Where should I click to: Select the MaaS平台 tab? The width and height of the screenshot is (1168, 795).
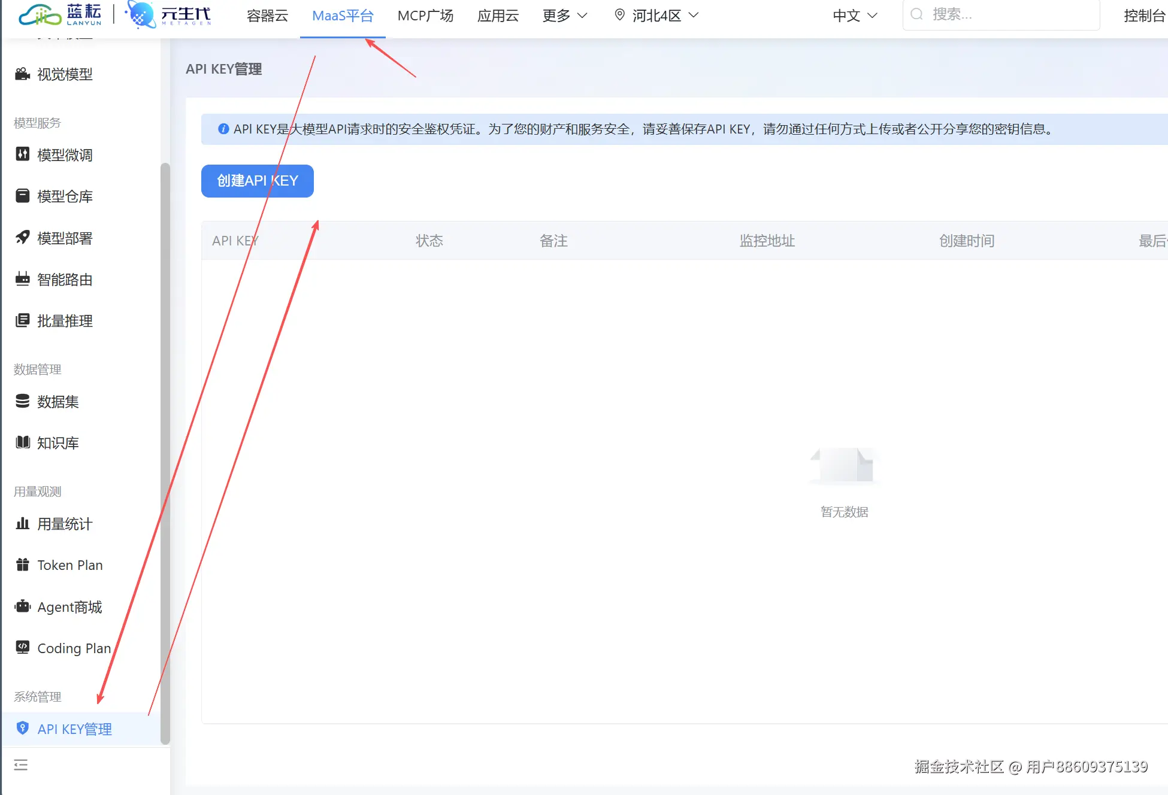point(343,16)
